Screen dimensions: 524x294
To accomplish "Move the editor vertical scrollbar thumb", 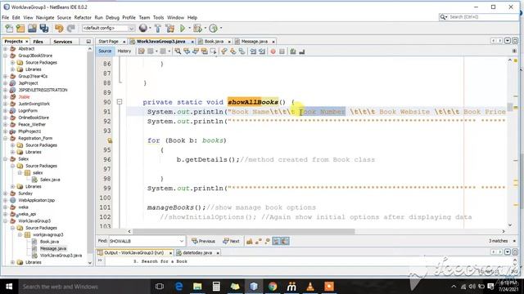I will [510, 107].
